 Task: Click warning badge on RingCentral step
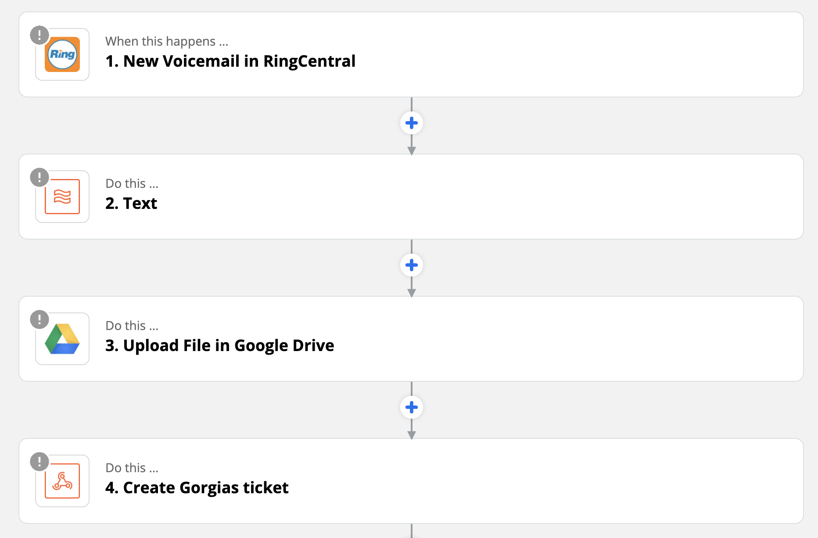point(39,35)
